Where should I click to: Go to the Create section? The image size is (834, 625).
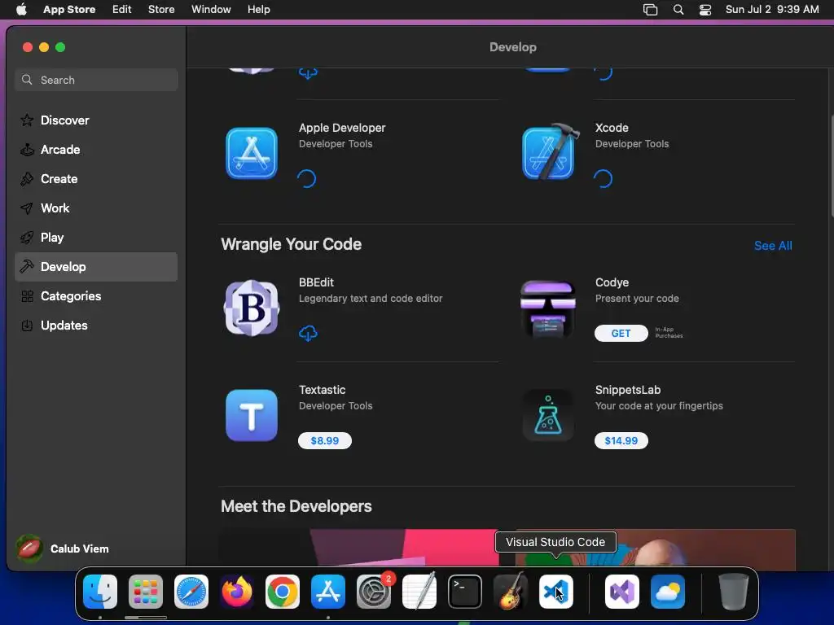[x=96, y=178]
